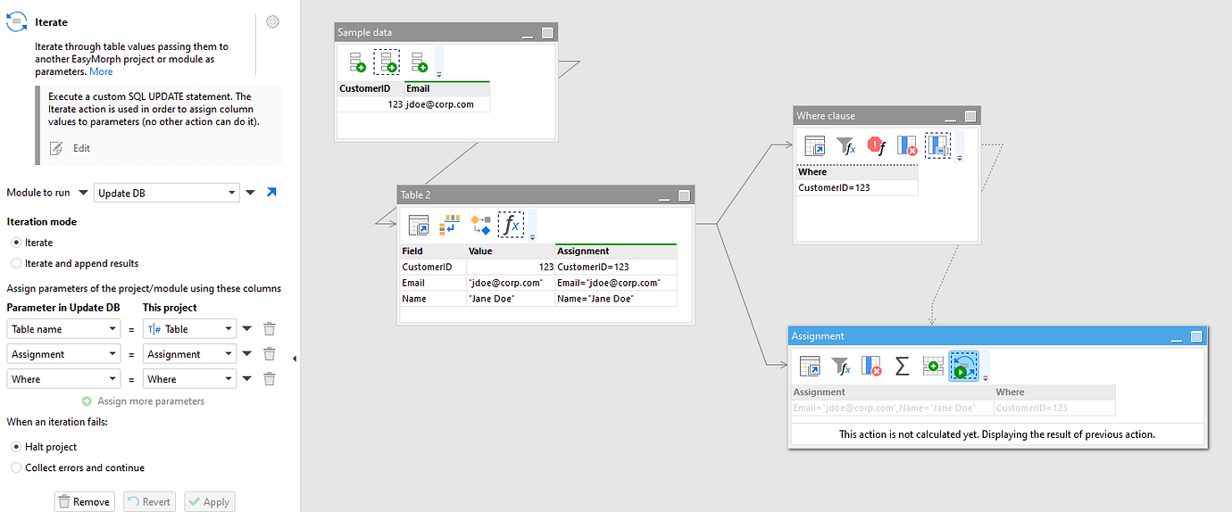Select the Sigma aggregate action in Assignment
Image resolution: width=1232 pixels, height=512 pixels.
pyautogui.click(x=903, y=367)
